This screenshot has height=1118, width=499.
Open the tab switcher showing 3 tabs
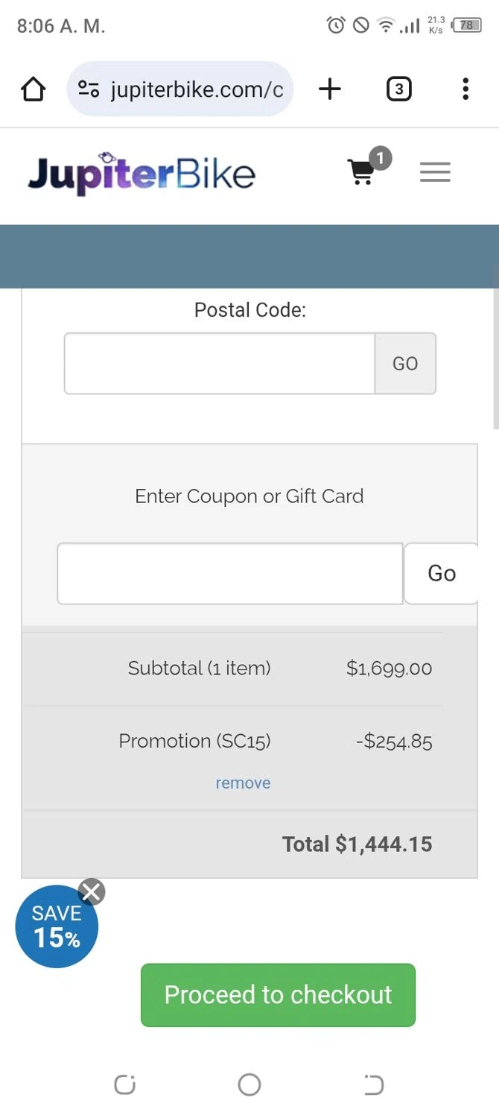click(x=398, y=89)
